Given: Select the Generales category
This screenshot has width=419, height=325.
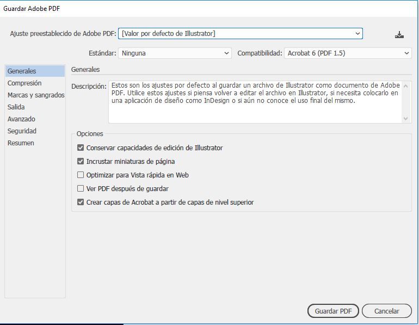Looking at the screenshot, I should 35,71.
